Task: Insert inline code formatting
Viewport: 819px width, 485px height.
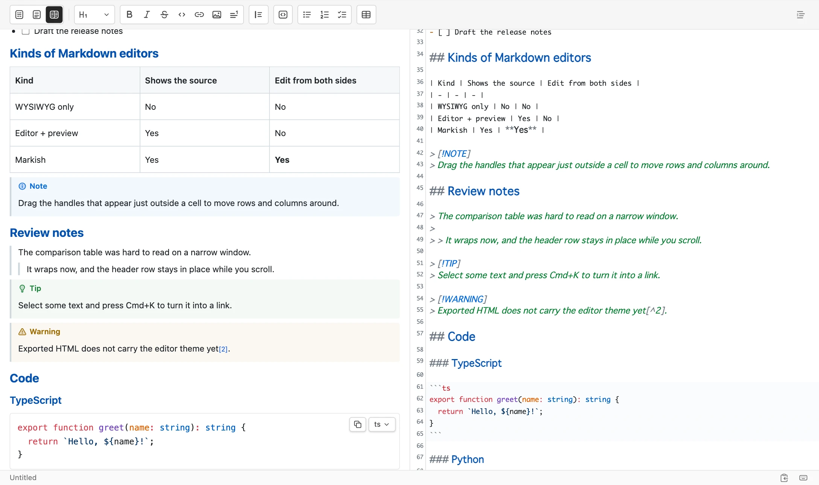Action: (x=182, y=15)
